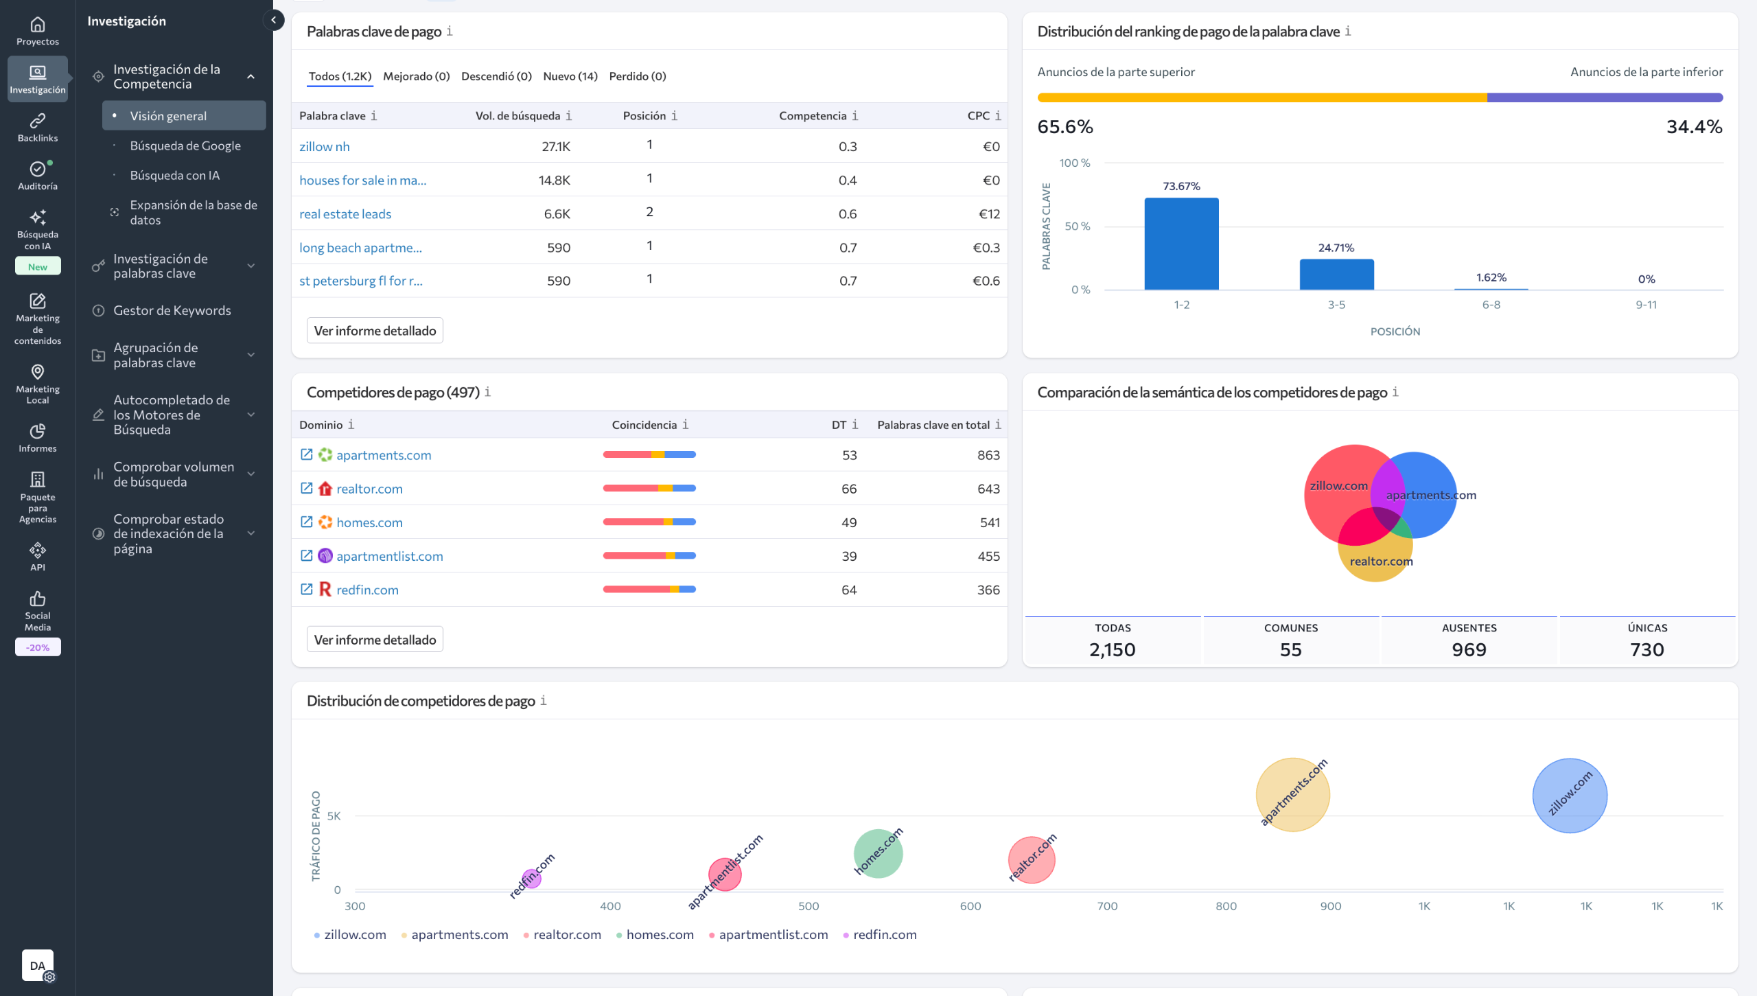The width and height of the screenshot is (1757, 996).
Task: Open Marketing Local pin icon
Action: [x=38, y=372]
